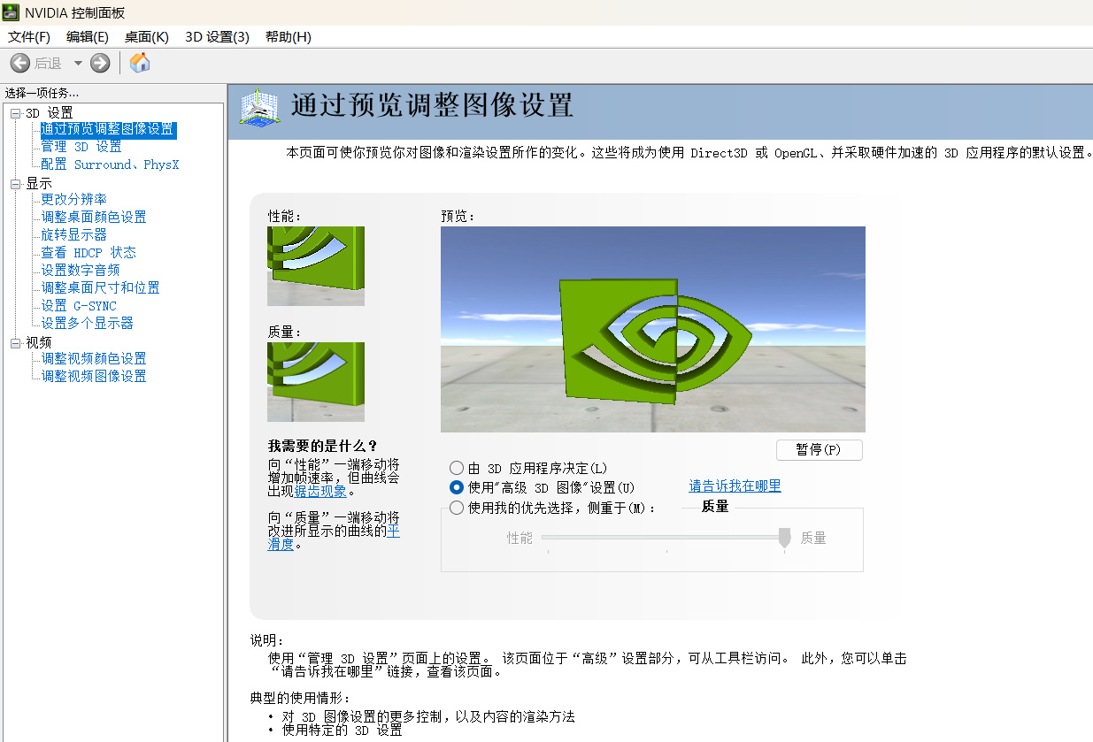Click the 暂停(P) button
This screenshot has width=1093, height=742.
click(x=819, y=450)
